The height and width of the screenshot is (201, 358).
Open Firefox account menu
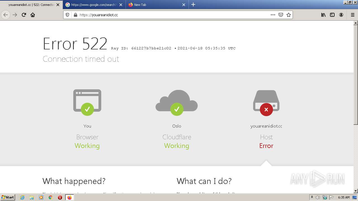(341, 15)
